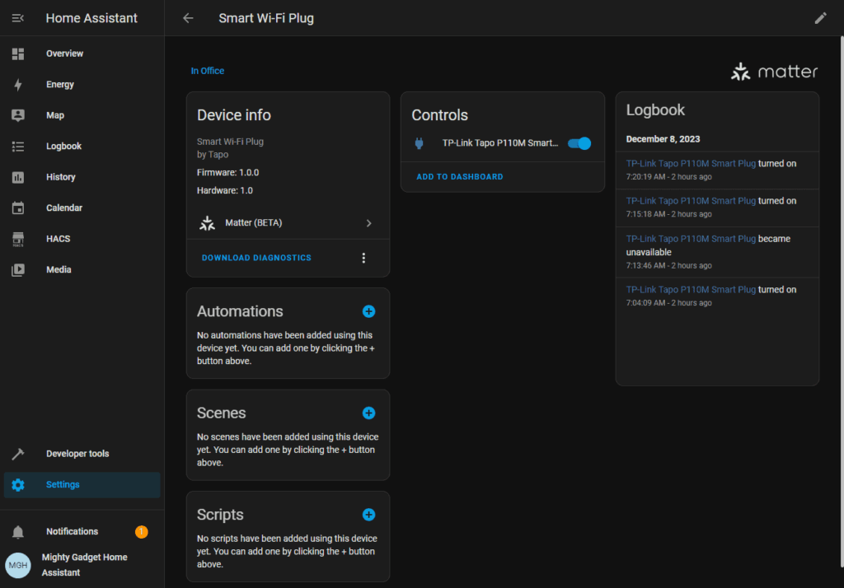Click the back arrow in the header
This screenshot has height=588, width=844.
[x=188, y=18]
